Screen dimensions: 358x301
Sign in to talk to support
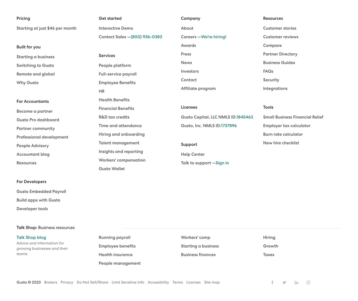point(222,163)
